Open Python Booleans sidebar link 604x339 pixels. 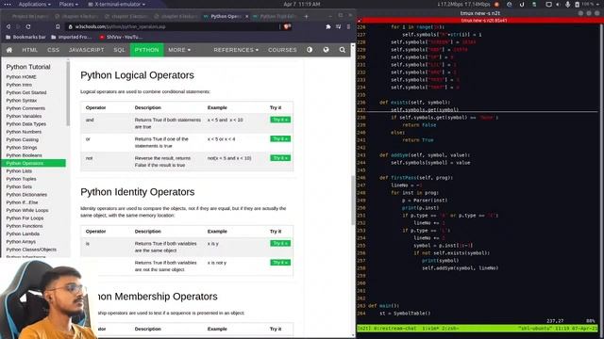(24, 155)
